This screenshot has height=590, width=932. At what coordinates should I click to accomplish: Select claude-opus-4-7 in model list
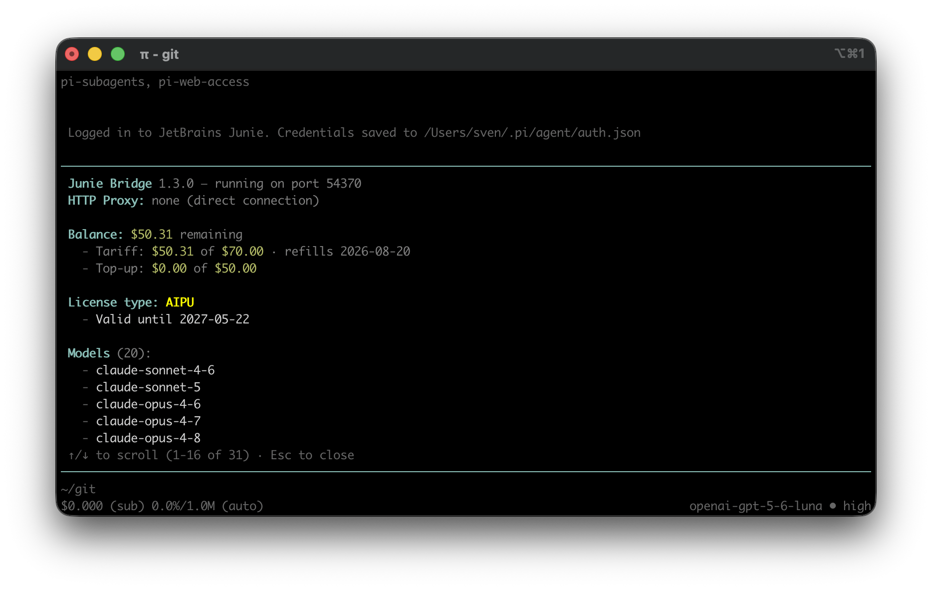[x=148, y=421]
